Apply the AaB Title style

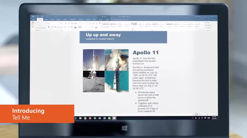pos(134,25)
